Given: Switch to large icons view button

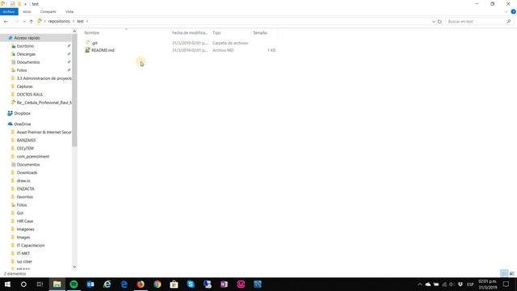Looking at the screenshot, I should click(511, 273).
